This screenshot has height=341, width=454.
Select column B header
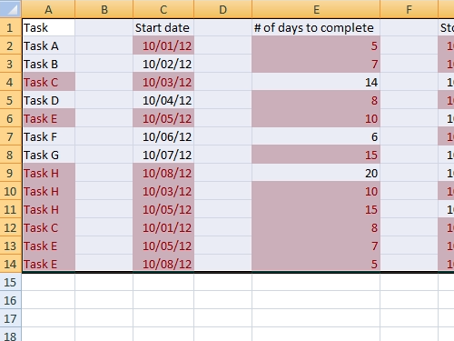click(x=104, y=9)
